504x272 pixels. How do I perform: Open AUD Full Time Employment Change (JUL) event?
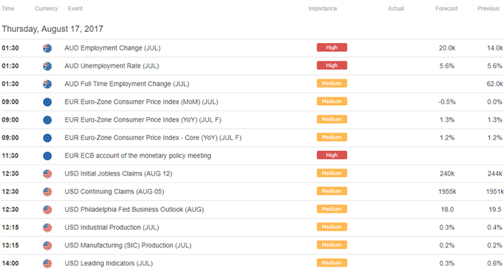point(127,84)
